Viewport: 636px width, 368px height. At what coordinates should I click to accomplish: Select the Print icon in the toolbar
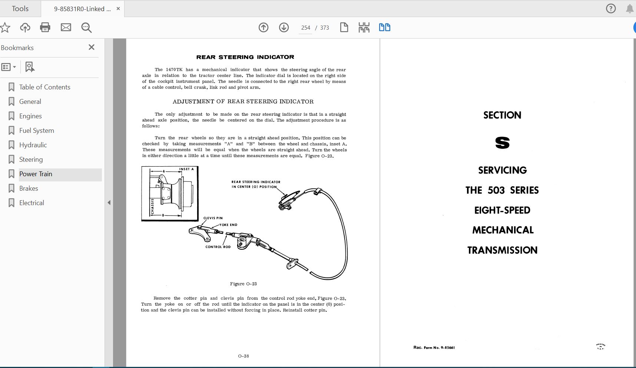[x=45, y=27]
